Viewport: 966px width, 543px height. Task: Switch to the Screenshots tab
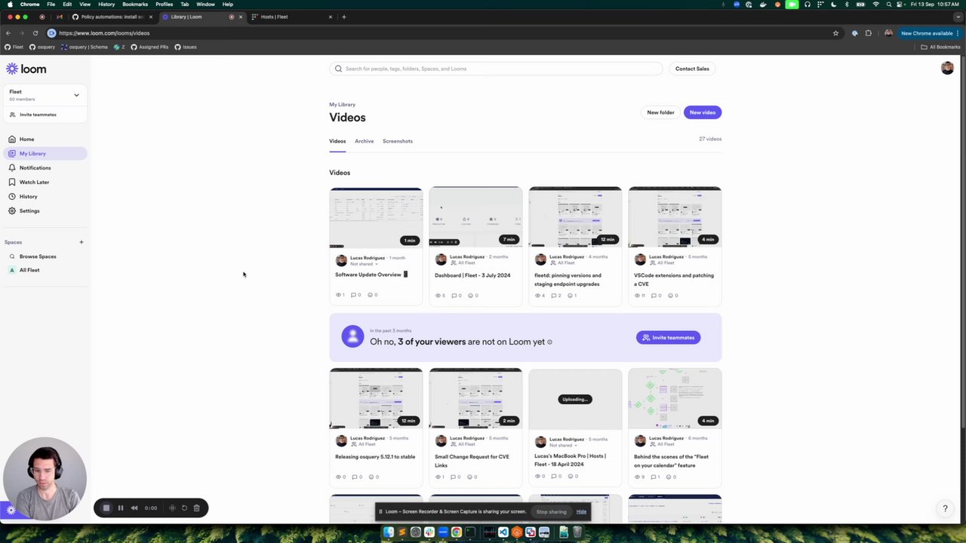click(x=397, y=141)
